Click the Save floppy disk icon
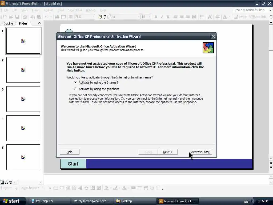 17,17
